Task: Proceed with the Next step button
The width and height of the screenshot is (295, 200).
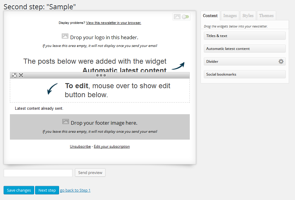Action: [47, 190]
